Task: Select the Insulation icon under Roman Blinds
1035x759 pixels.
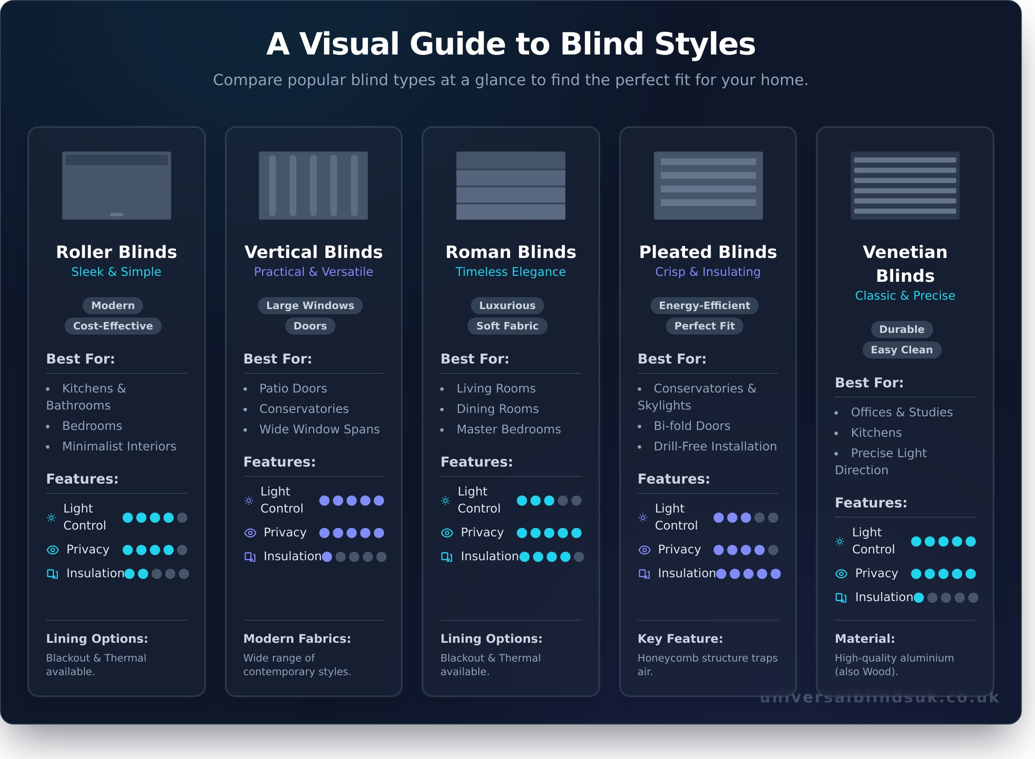Action: [446, 556]
